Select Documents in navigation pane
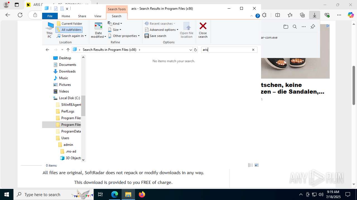 pos(67,65)
